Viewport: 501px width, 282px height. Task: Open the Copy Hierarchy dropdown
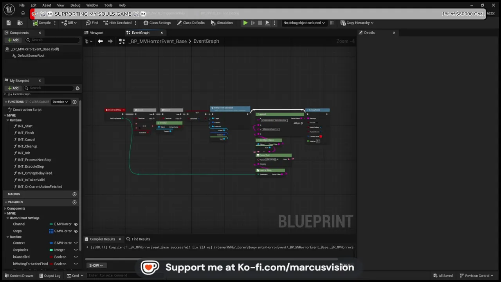(357, 23)
